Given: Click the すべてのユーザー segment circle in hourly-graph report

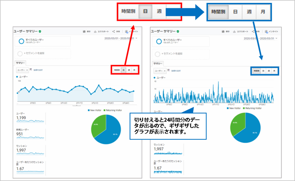Looking at the screenshot, I should pyautogui.click(x=159, y=42).
